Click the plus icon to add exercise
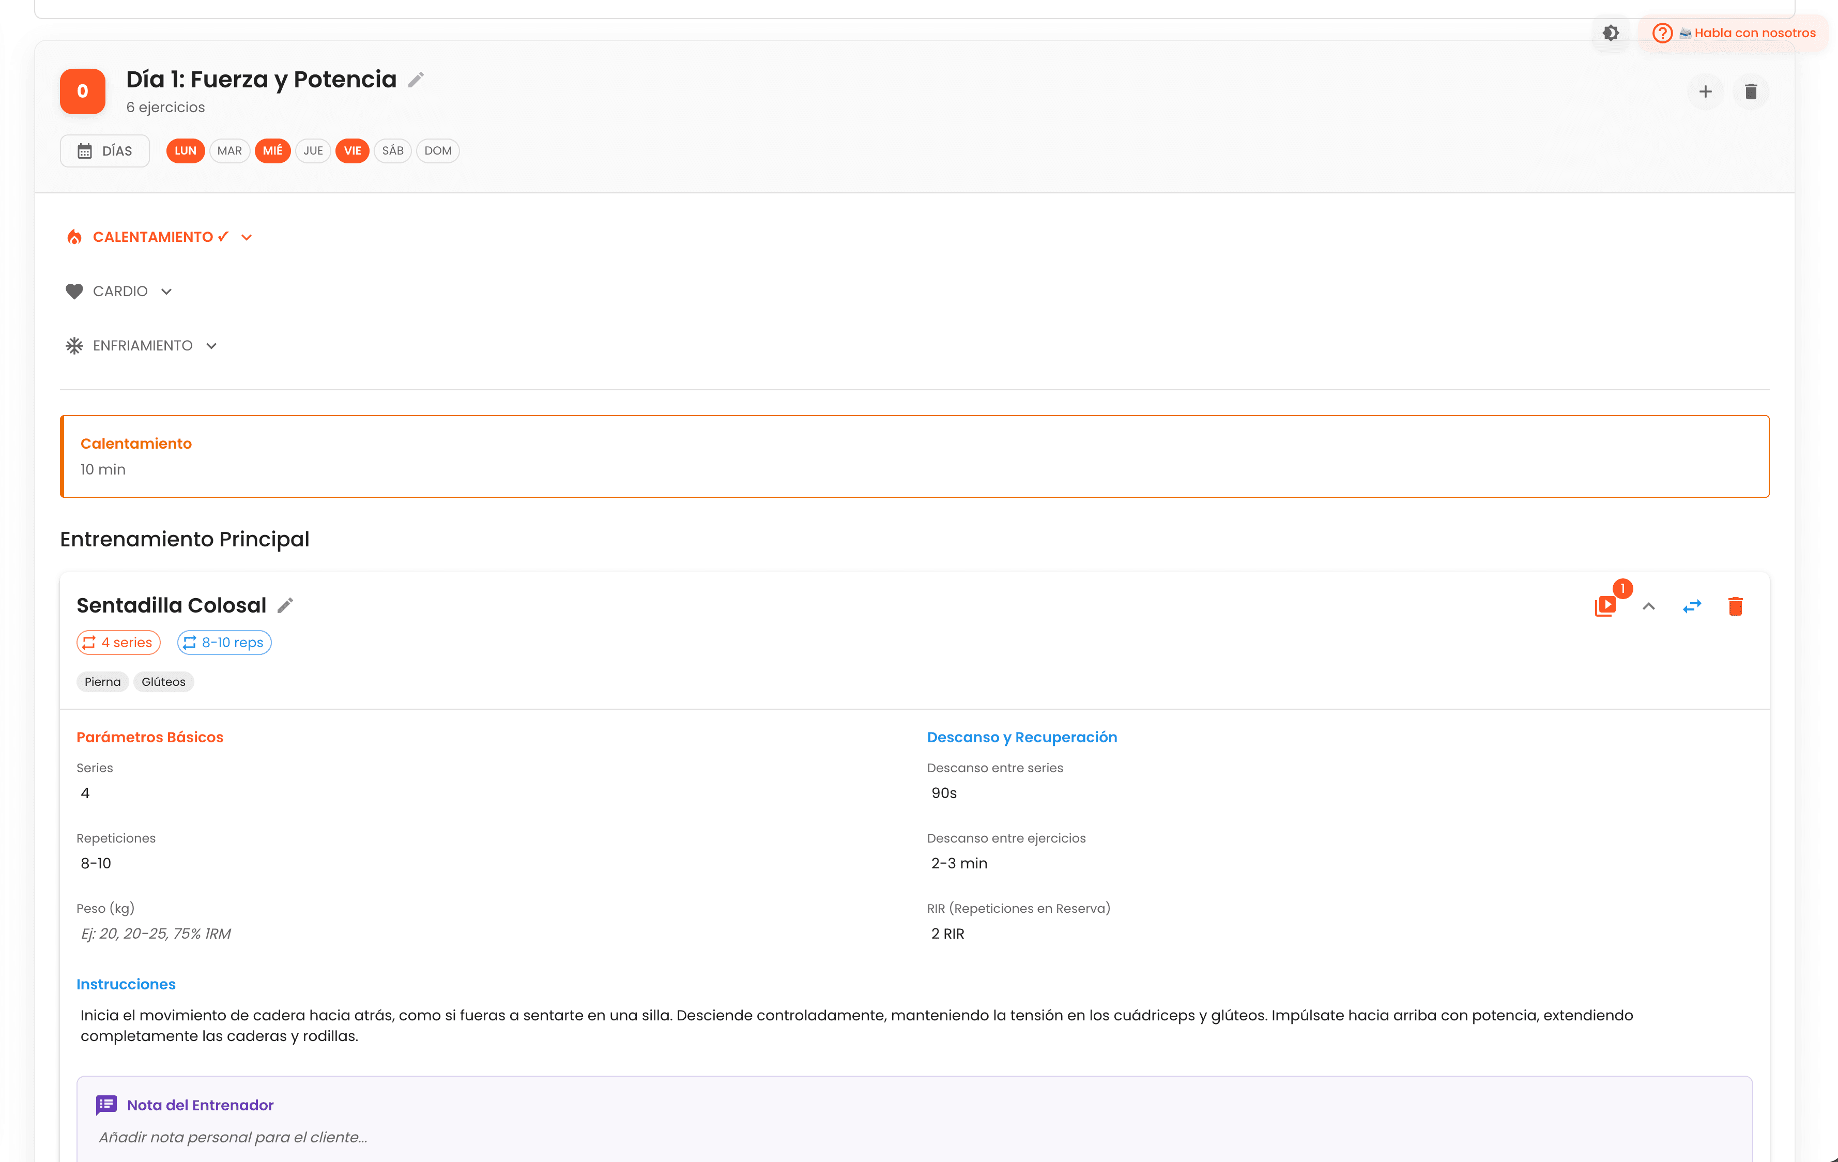Image resolution: width=1838 pixels, height=1162 pixels. pos(1705,91)
